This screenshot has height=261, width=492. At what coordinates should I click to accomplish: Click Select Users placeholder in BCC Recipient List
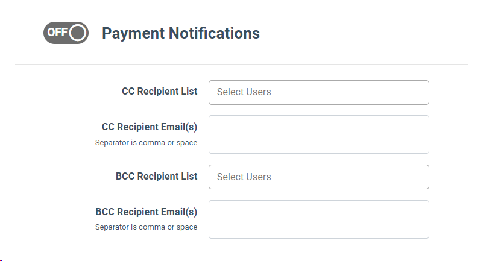point(244,177)
